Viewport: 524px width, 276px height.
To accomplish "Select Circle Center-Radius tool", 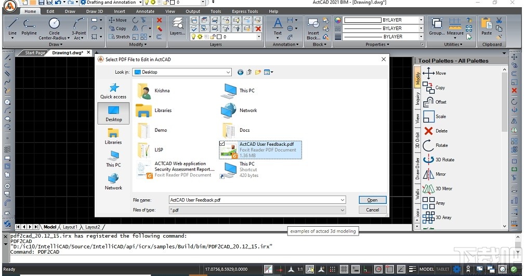I will (54, 29).
